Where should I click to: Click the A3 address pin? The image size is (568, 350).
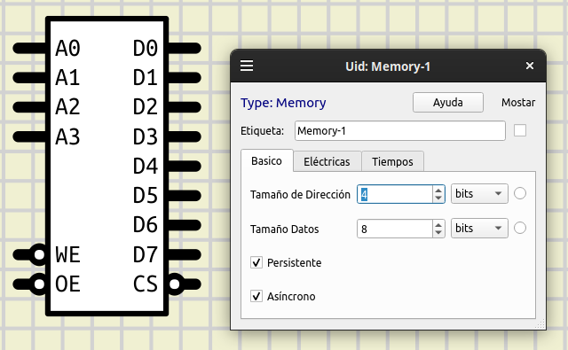29,136
